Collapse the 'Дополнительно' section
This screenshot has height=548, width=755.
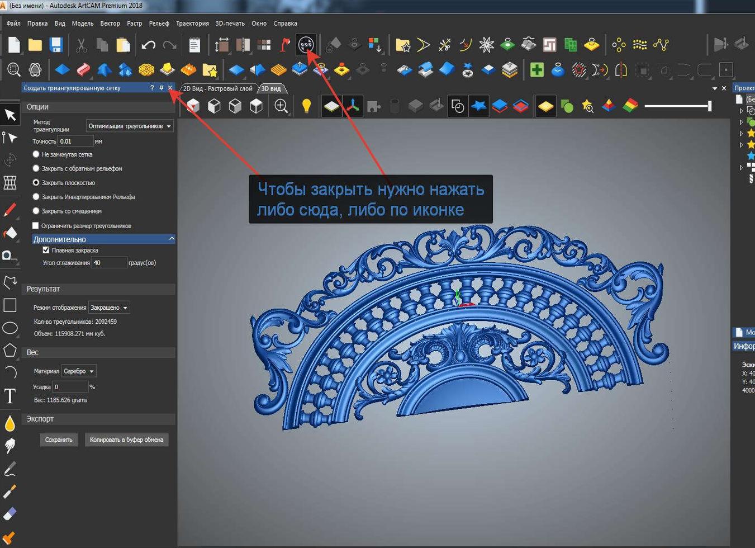click(172, 239)
